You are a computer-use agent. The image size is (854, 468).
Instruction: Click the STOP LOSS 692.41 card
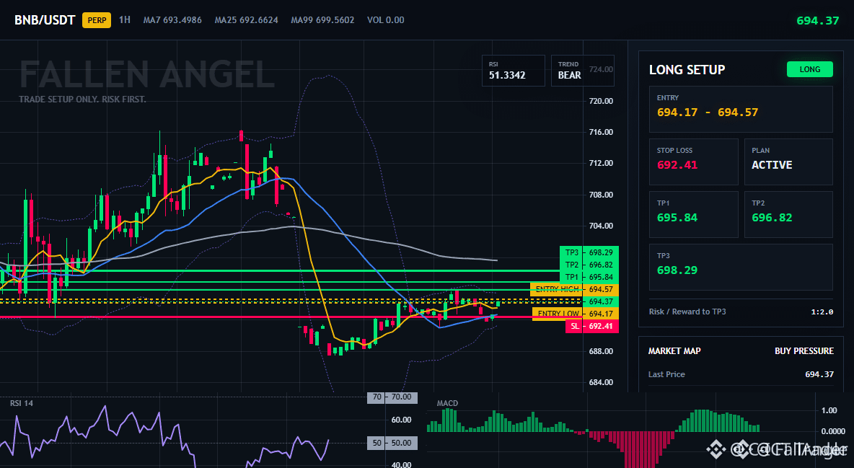[x=693, y=162]
